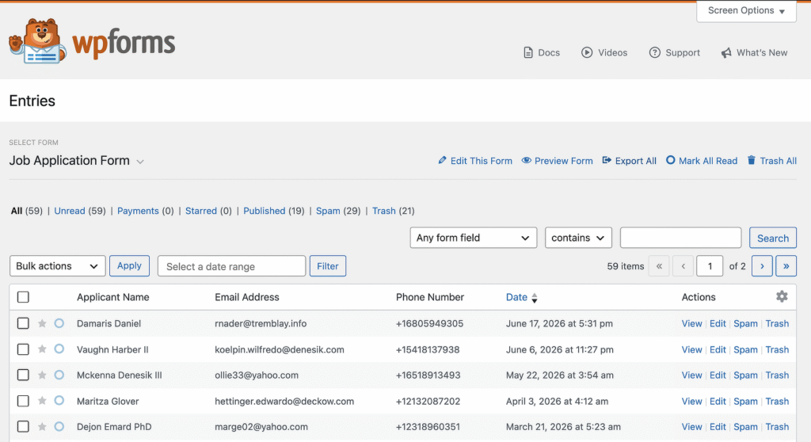Open the contains comparison dropdown
Viewport: 811px width, 442px height.
pos(578,238)
